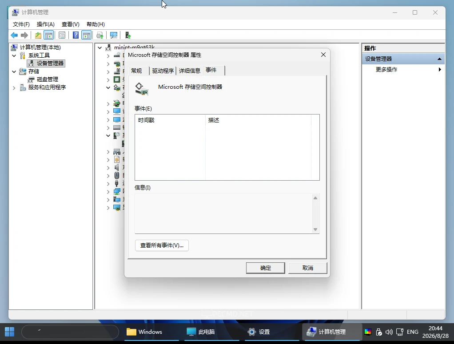Collapse the other devices category chevron
454x344 pixels.
108,135
